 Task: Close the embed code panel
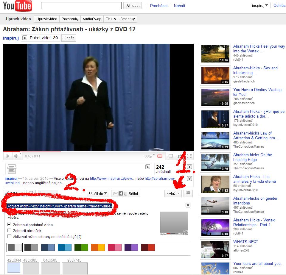point(188,205)
